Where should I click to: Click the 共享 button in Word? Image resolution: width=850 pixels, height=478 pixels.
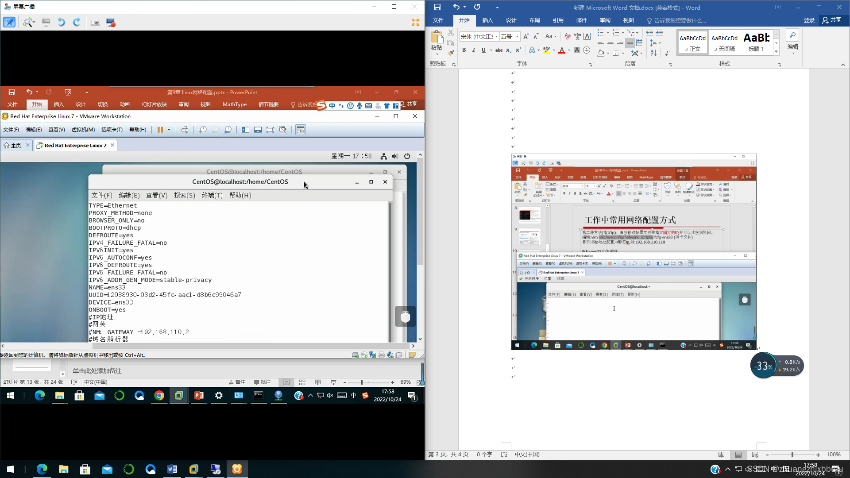coord(832,20)
